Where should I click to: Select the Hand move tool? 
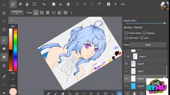[27, 4]
